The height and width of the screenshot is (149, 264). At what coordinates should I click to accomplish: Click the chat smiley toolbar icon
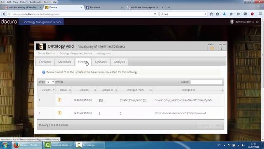238,14
